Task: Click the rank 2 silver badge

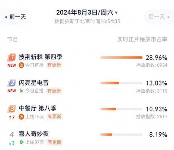Action: [x=12, y=83]
